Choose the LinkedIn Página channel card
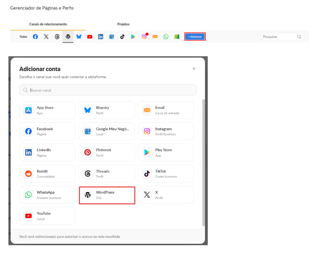The image size is (312, 253). coord(47,152)
